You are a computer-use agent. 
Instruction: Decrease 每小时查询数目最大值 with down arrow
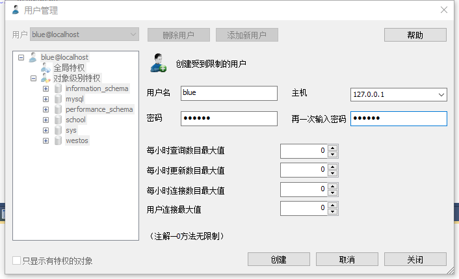pyautogui.click(x=332, y=154)
